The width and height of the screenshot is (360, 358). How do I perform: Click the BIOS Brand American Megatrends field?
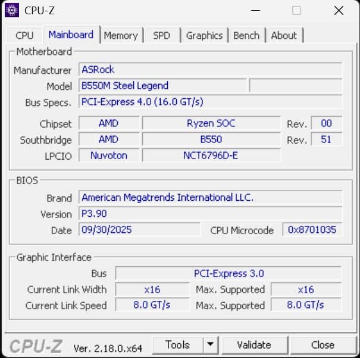tap(210, 197)
